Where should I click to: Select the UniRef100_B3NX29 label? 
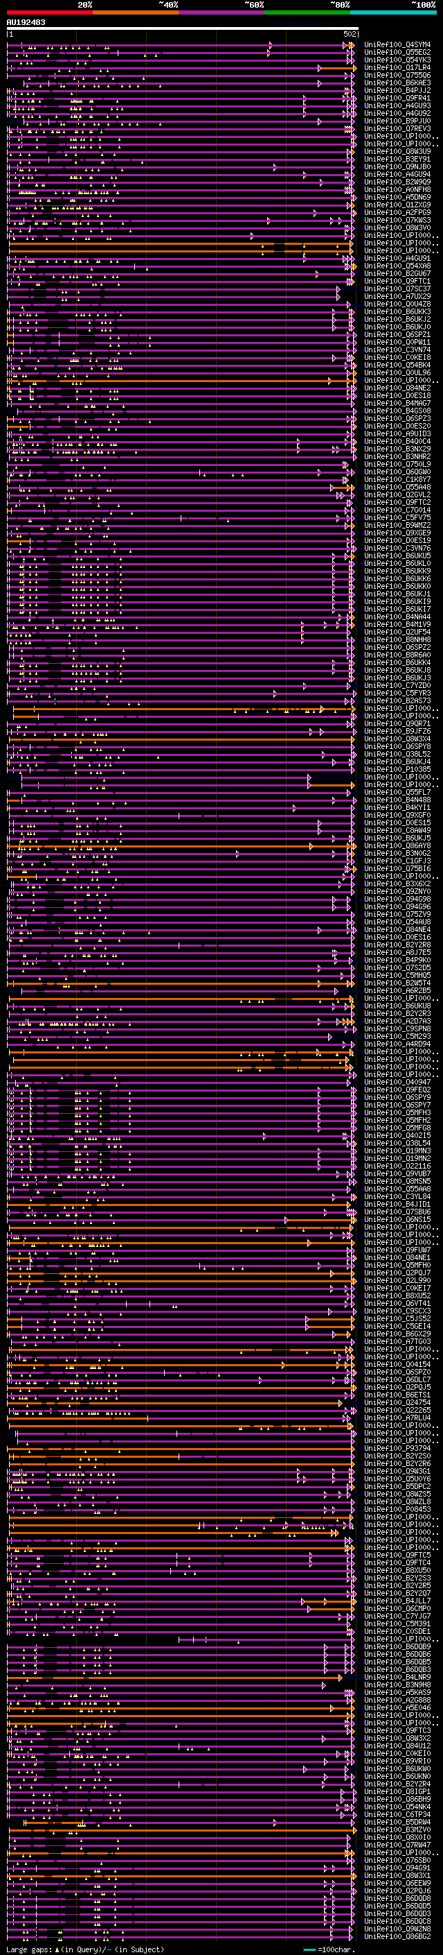397,449
